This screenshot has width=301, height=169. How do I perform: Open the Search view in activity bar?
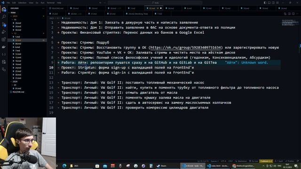pos(4,17)
